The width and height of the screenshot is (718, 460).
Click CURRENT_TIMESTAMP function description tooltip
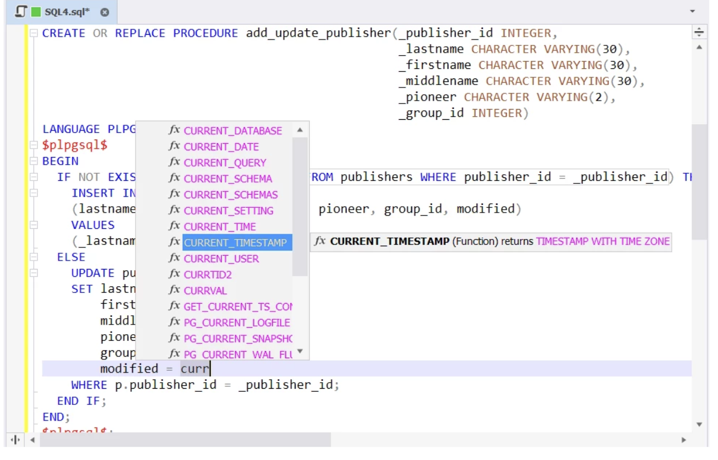click(x=491, y=241)
